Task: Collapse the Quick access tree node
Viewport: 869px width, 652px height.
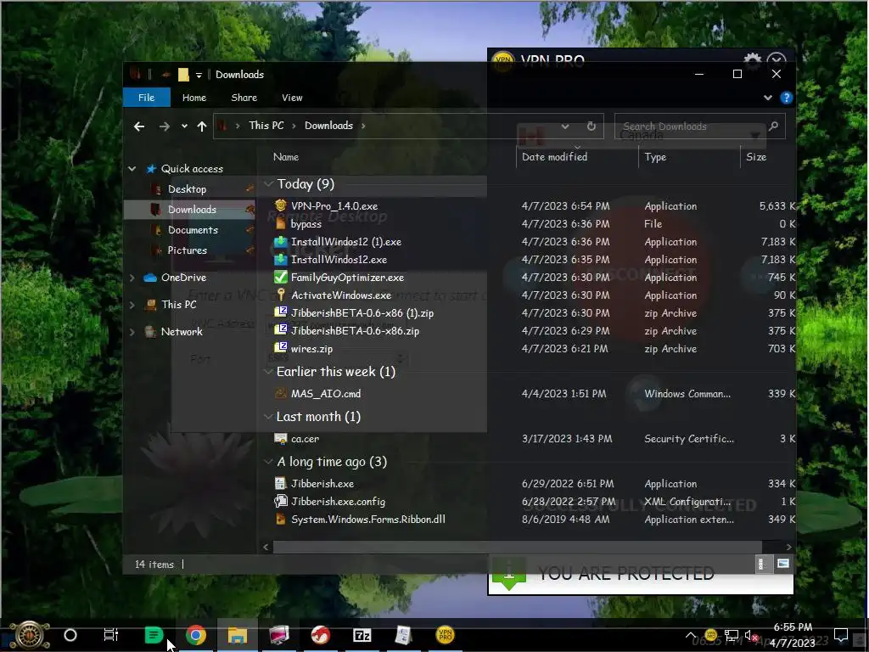Action: (132, 169)
